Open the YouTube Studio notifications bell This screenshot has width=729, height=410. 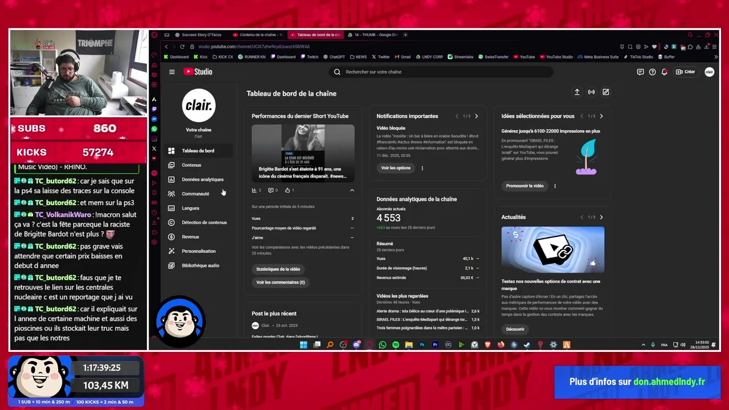click(664, 72)
